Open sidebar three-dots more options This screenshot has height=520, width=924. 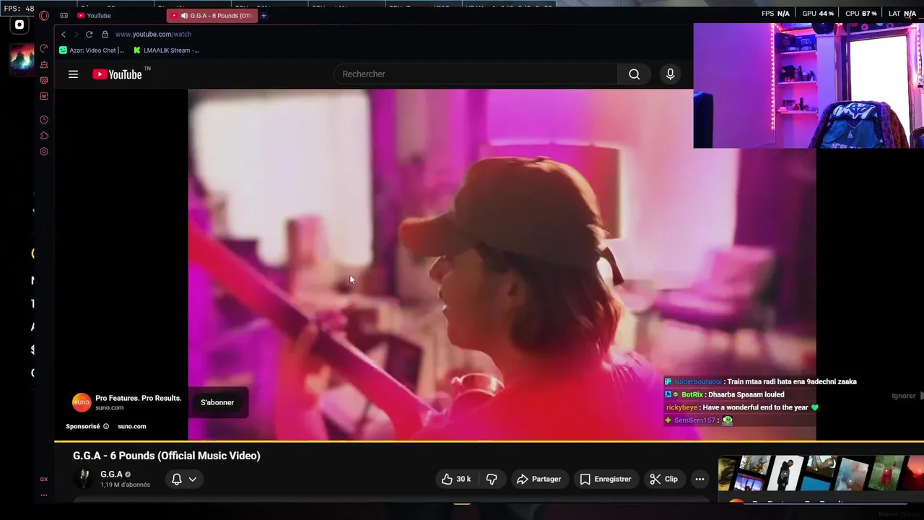point(44,495)
